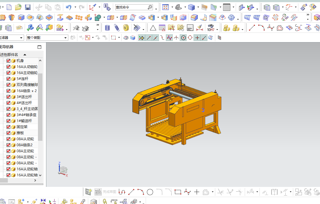Viewport: 320px width, 204px height.
Task: Click the 10H7 binoculars icon
Action: [x=211, y=28]
